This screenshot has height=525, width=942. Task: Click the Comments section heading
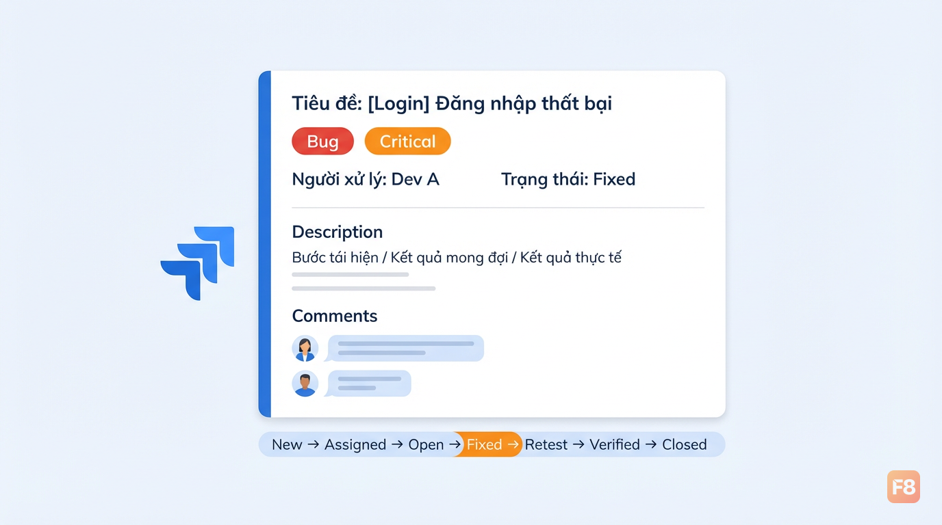335,316
